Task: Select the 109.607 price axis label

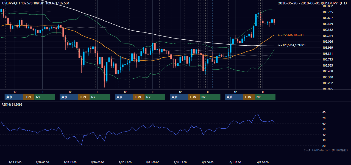Action: [328, 18]
